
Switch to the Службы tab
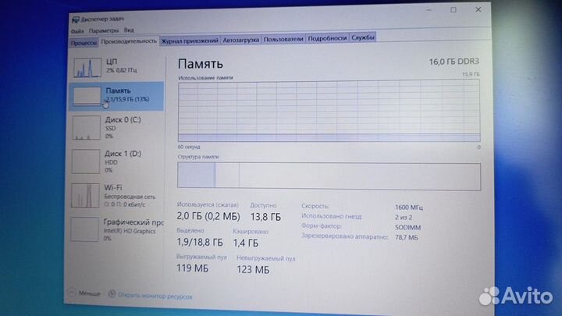point(363,37)
